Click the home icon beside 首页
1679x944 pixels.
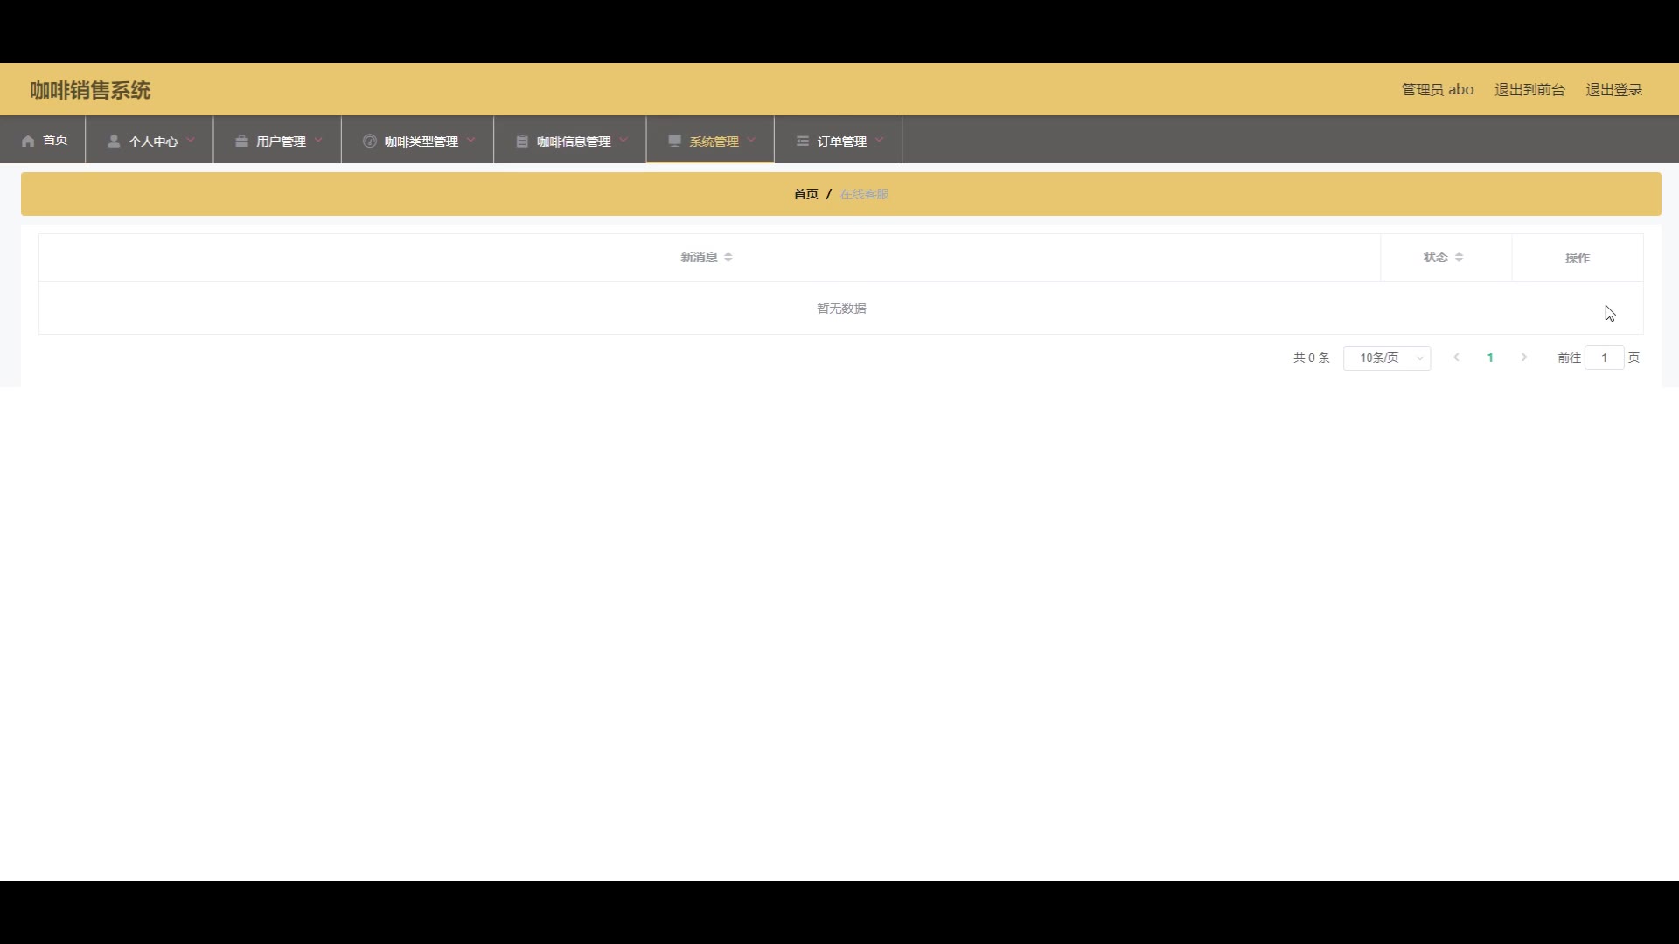(x=28, y=141)
